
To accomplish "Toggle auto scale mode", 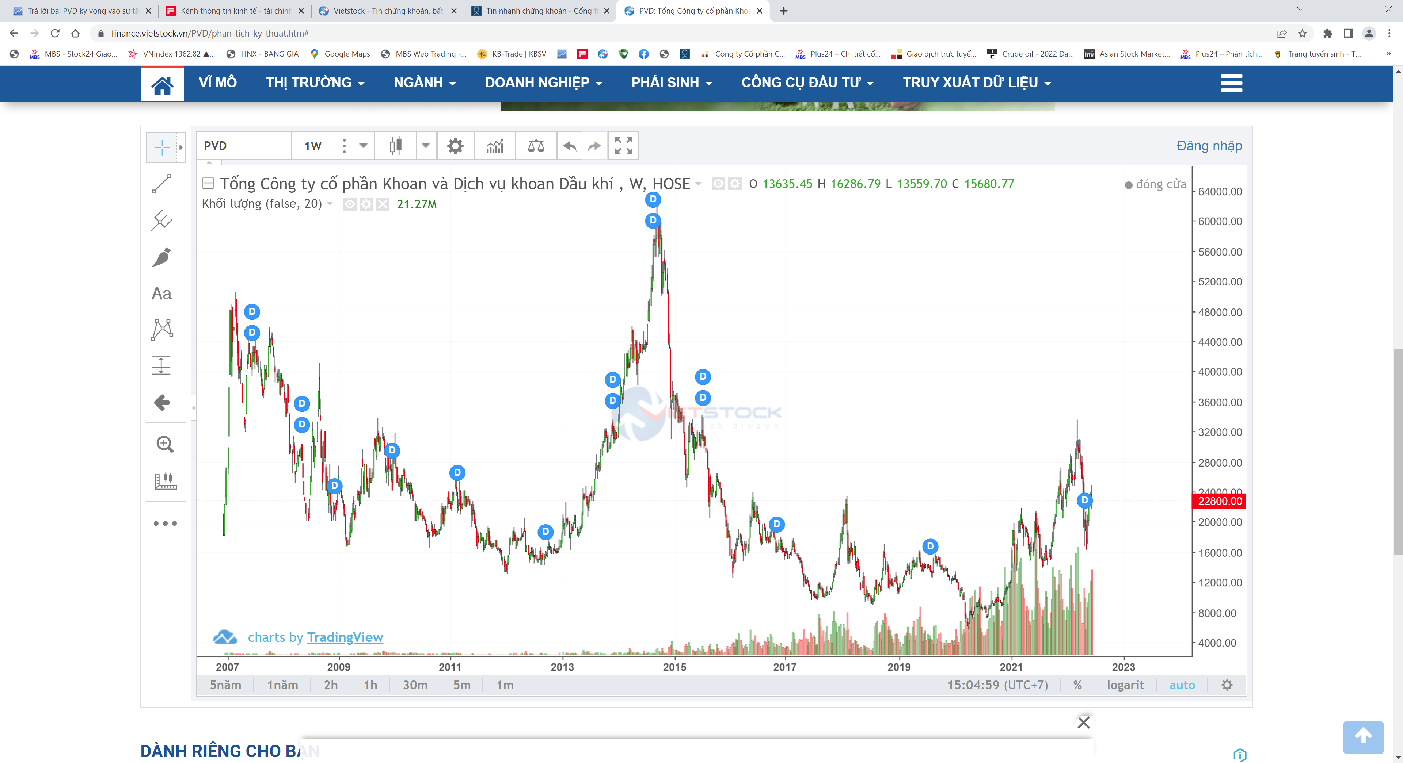I will (1182, 685).
